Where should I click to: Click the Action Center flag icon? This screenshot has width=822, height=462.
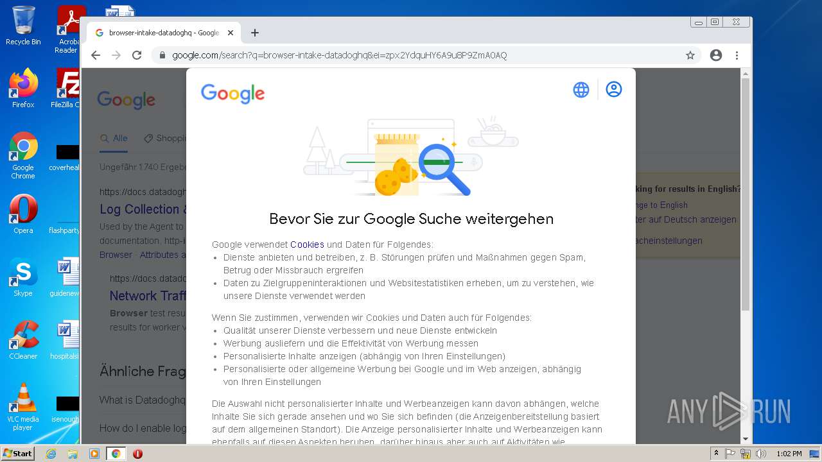[730, 454]
